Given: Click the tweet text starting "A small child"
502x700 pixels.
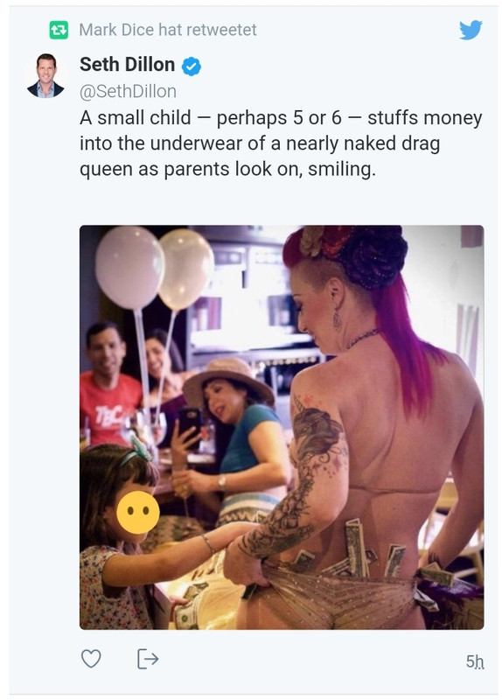Looking at the screenshot, I should click(x=281, y=143).
